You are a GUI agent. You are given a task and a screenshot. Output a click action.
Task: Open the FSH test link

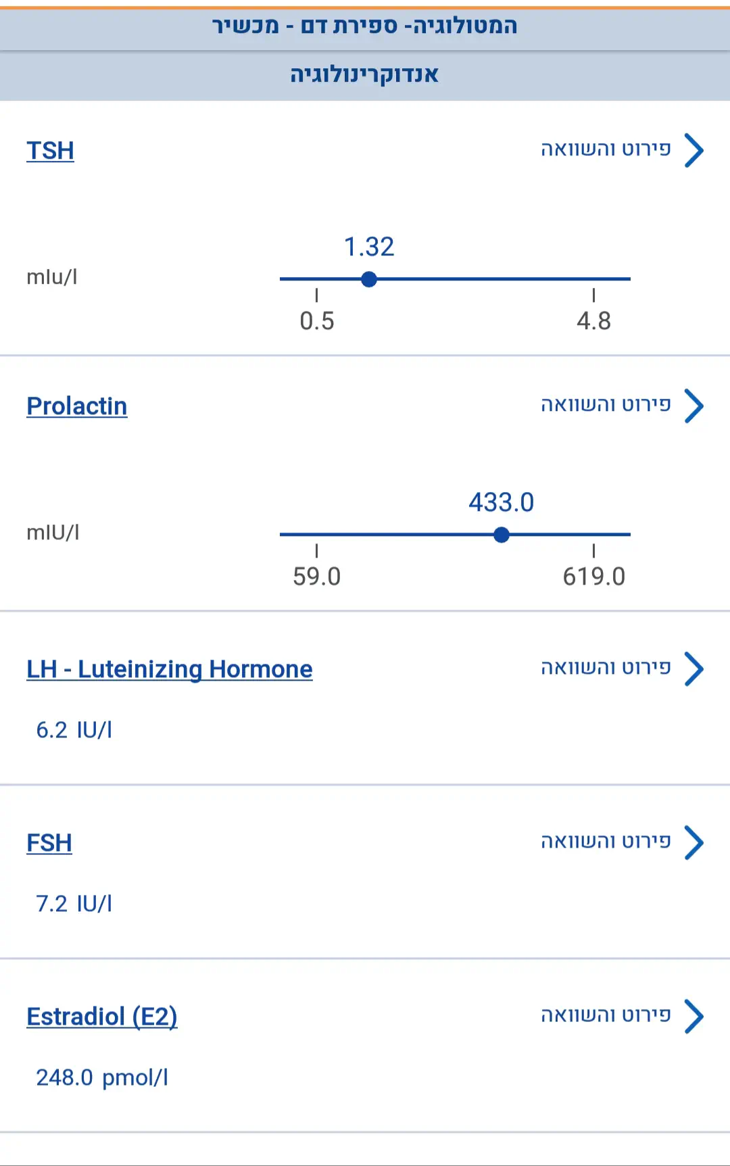point(49,843)
